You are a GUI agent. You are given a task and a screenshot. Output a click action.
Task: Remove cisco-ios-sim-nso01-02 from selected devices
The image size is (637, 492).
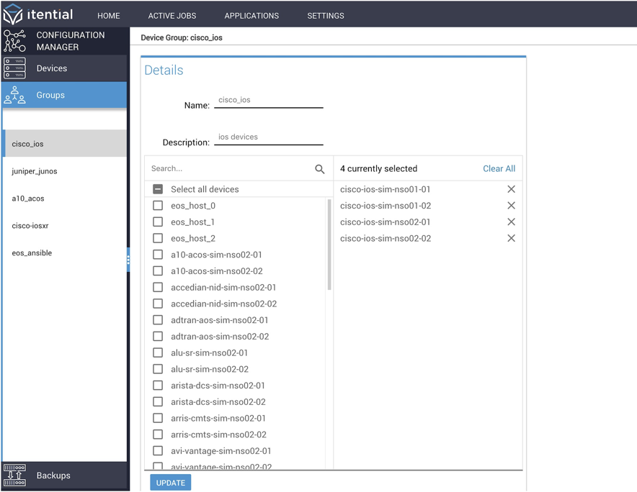click(x=511, y=206)
